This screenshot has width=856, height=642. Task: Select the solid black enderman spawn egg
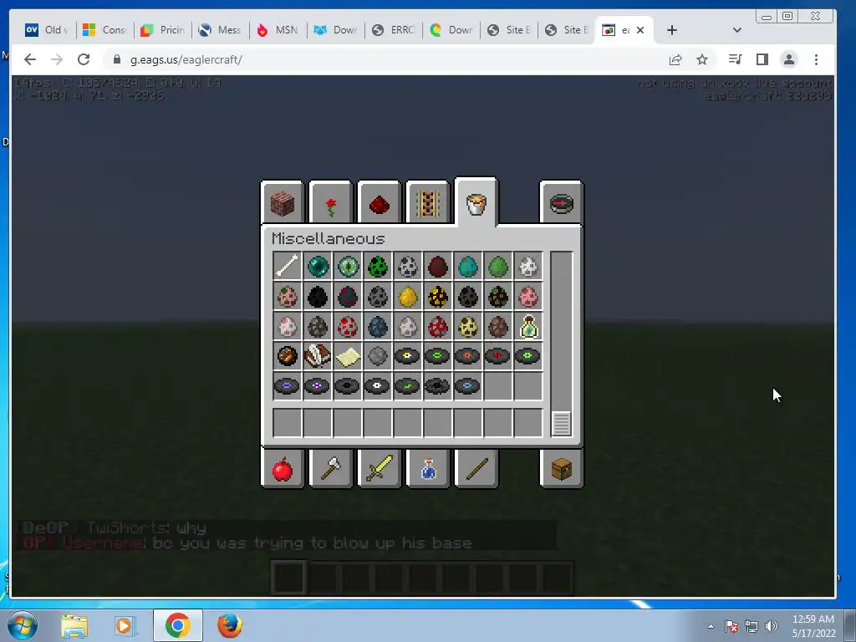[317, 297]
